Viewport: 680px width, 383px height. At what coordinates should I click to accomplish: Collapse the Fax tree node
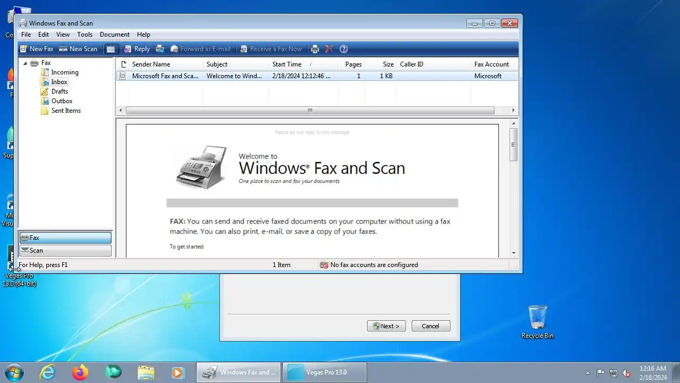point(25,63)
